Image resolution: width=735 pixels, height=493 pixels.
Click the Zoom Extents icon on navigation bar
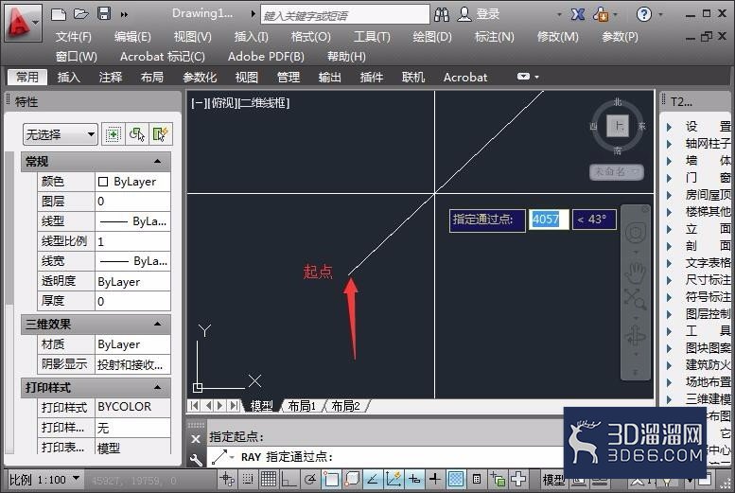point(635,299)
